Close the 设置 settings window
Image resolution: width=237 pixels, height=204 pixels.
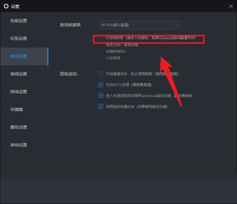(x=231, y=6)
